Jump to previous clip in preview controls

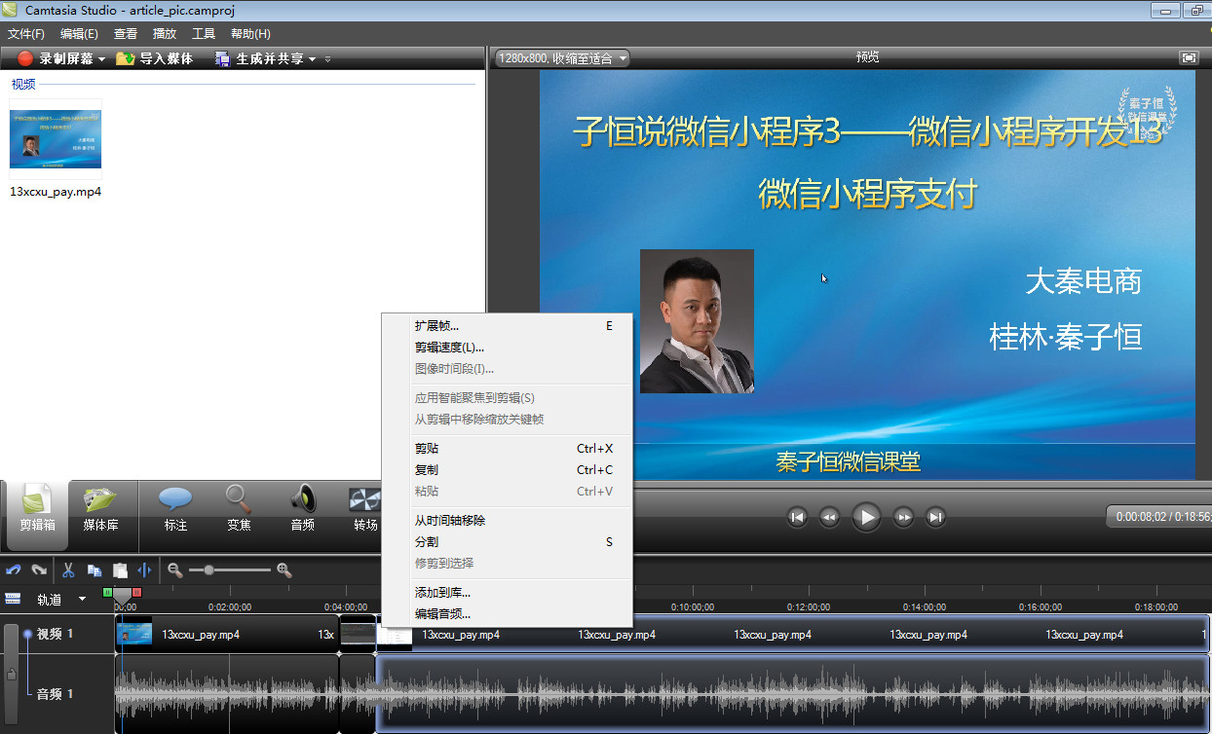(797, 517)
